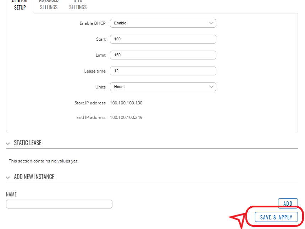The height and width of the screenshot is (229, 305).
Task: Click the Add New Instance heading
Action: click(34, 177)
